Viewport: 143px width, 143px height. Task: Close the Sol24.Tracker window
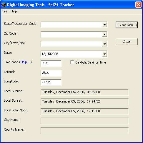138,4
